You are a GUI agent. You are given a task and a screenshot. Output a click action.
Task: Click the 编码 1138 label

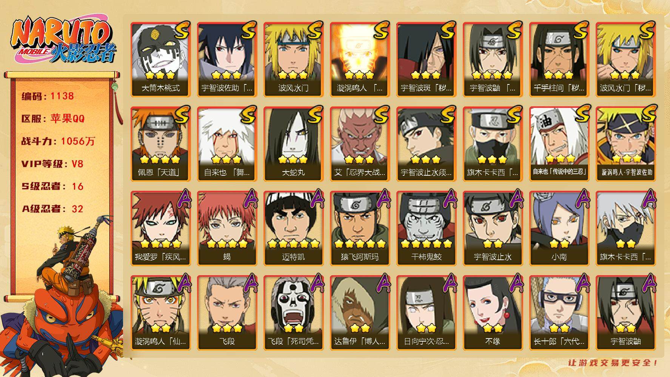(48, 96)
